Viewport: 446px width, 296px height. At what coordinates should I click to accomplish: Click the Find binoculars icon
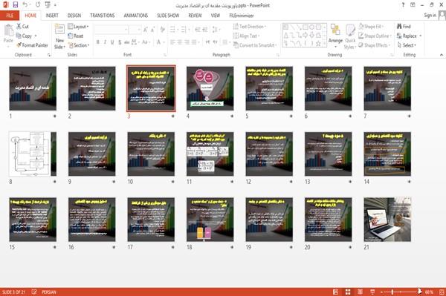pyautogui.click(x=400, y=27)
